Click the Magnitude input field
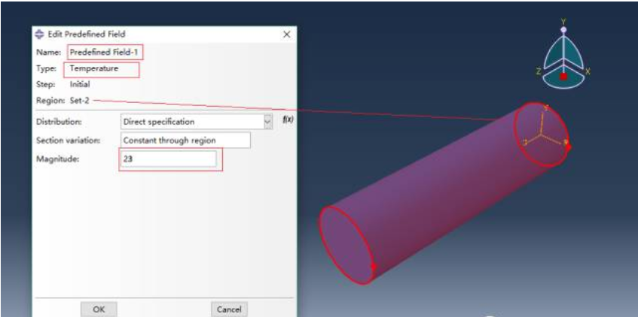 [x=169, y=159]
